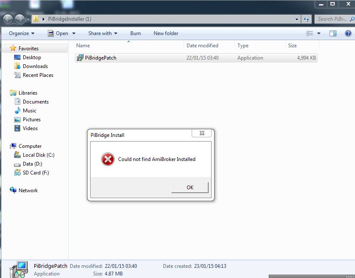Select Computer in the navigation pane
The height and width of the screenshot is (278, 355).
coord(30,146)
